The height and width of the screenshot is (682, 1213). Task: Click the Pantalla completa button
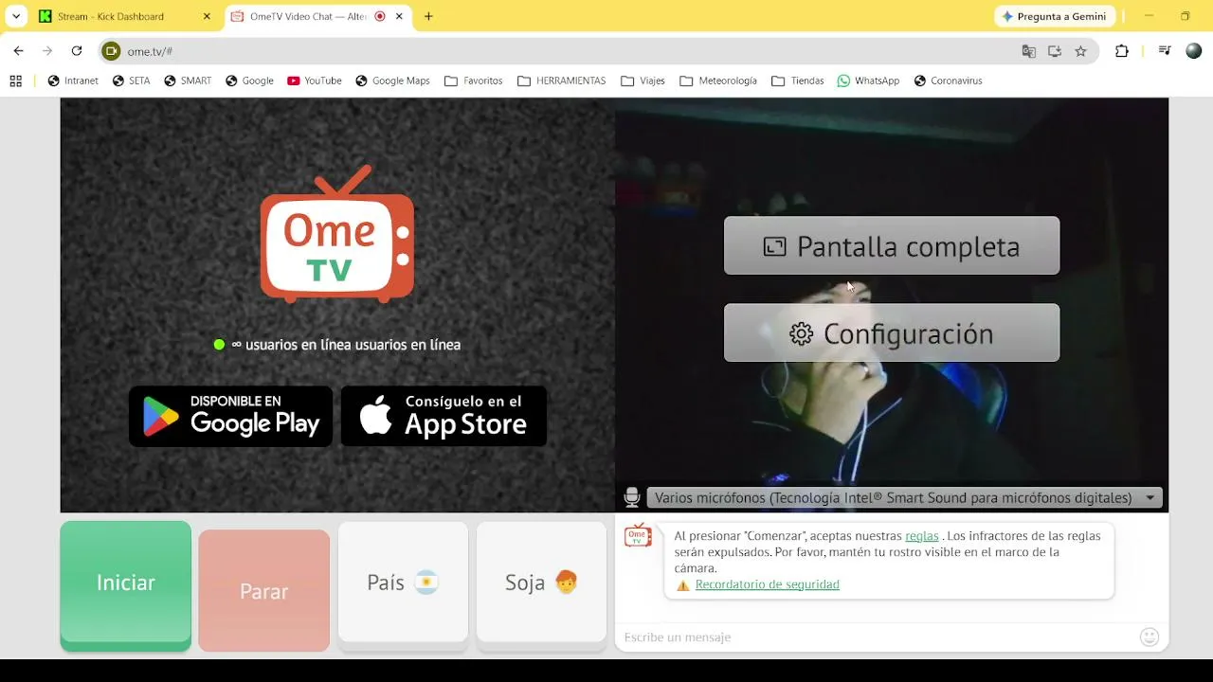[892, 246]
